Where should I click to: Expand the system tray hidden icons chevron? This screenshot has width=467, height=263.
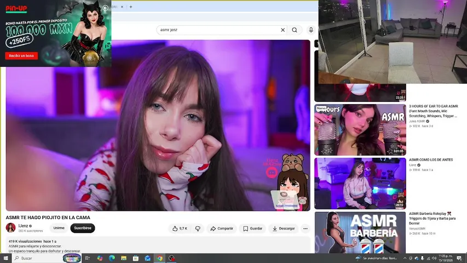click(x=405, y=258)
